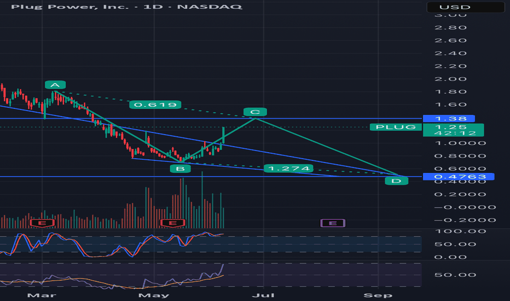Click the red earnings E marker near May
Image resolution: width=510 pixels, height=301 pixels.
click(x=173, y=223)
